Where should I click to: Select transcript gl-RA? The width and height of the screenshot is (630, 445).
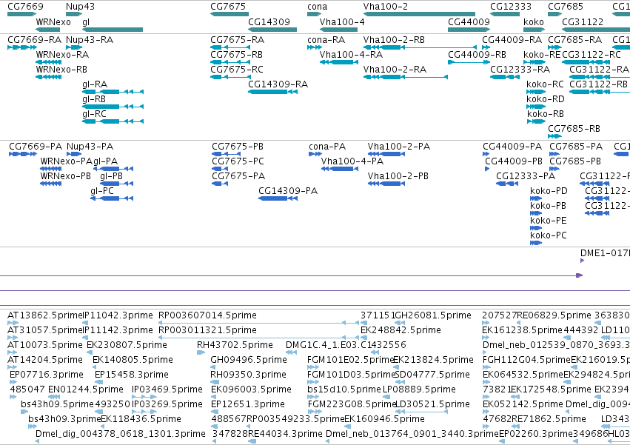click(x=113, y=92)
